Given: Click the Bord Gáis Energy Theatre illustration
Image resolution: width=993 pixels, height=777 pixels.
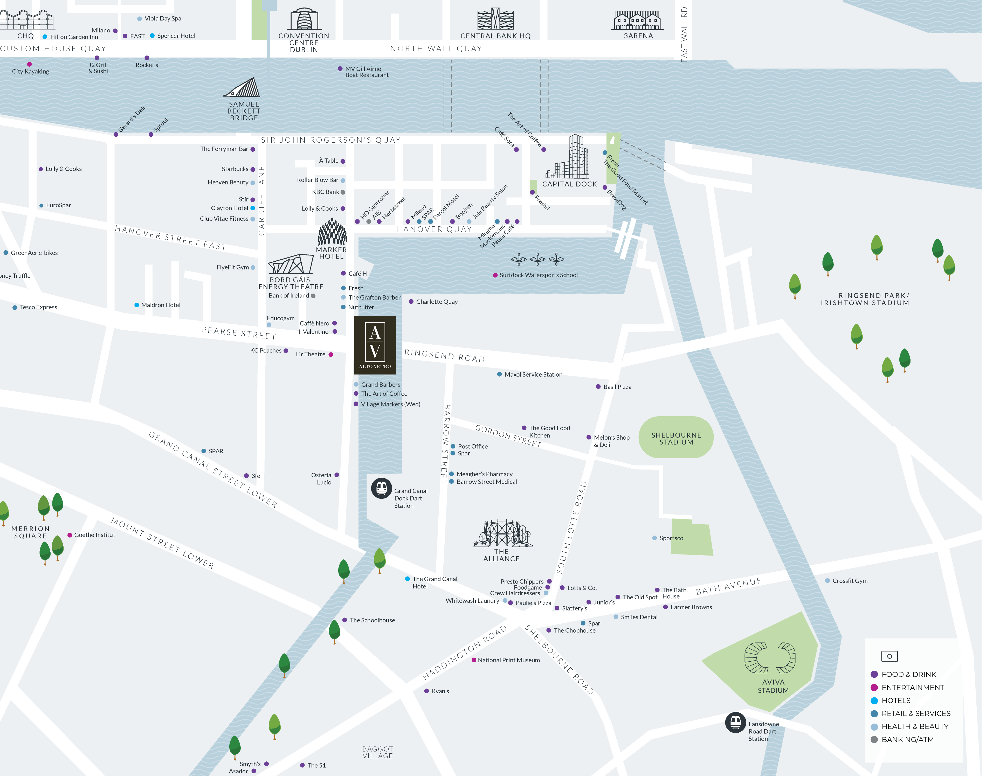Looking at the screenshot, I should (x=294, y=267).
